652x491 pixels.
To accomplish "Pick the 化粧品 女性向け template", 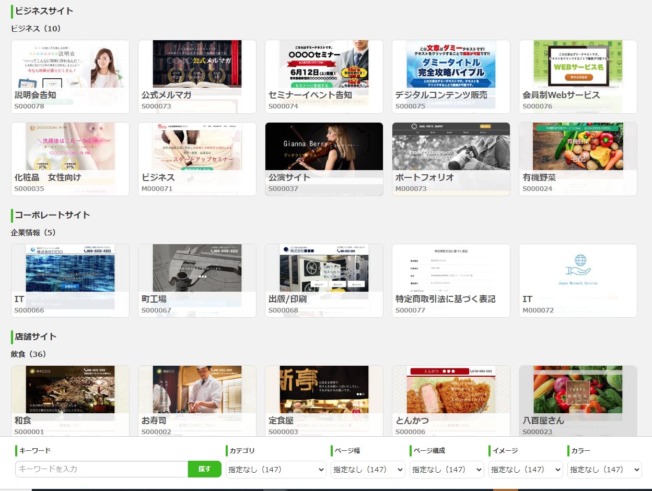I will point(70,159).
